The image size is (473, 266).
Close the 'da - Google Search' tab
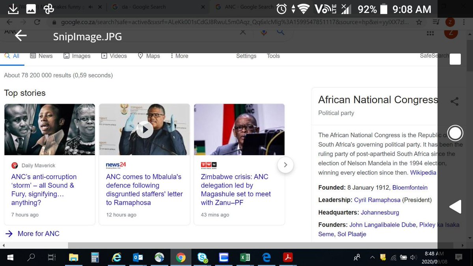tap(203, 7)
